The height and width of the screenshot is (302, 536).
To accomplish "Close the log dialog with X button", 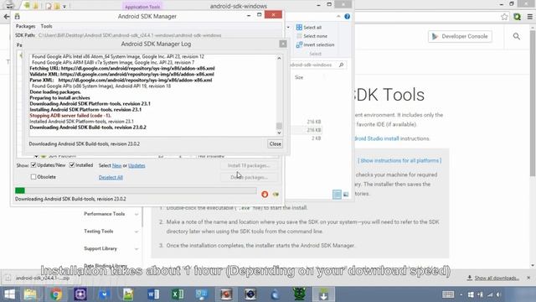I will (x=283, y=44).
